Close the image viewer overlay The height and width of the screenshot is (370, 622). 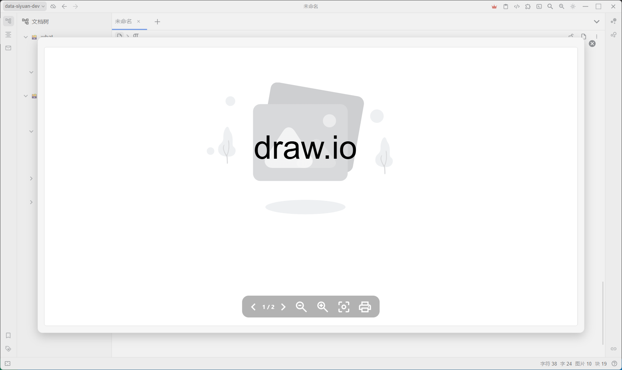(592, 44)
